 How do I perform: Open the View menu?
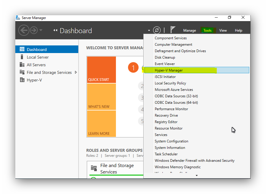[223, 30]
